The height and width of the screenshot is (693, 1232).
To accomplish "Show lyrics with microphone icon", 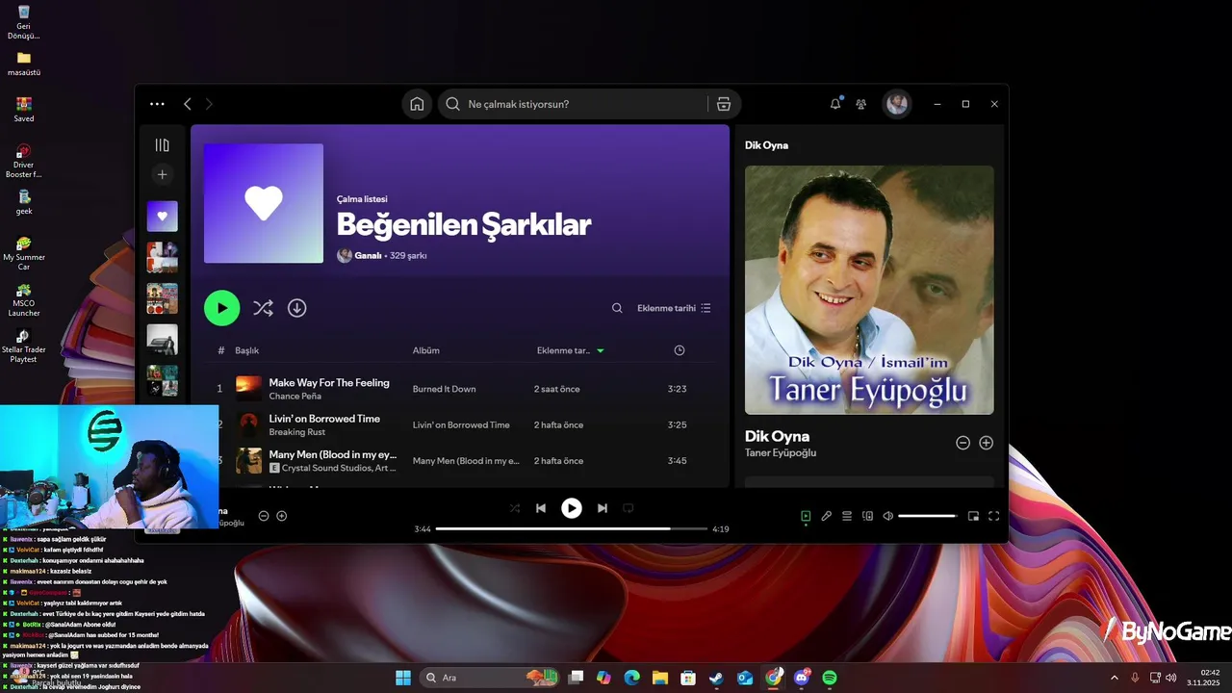I will tap(827, 516).
